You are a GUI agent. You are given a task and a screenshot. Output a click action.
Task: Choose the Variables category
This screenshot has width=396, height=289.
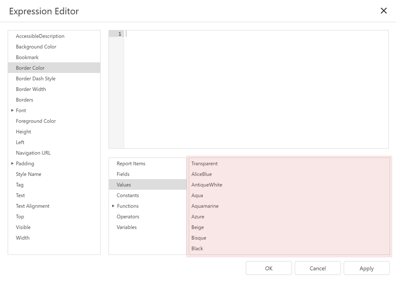(x=127, y=227)
